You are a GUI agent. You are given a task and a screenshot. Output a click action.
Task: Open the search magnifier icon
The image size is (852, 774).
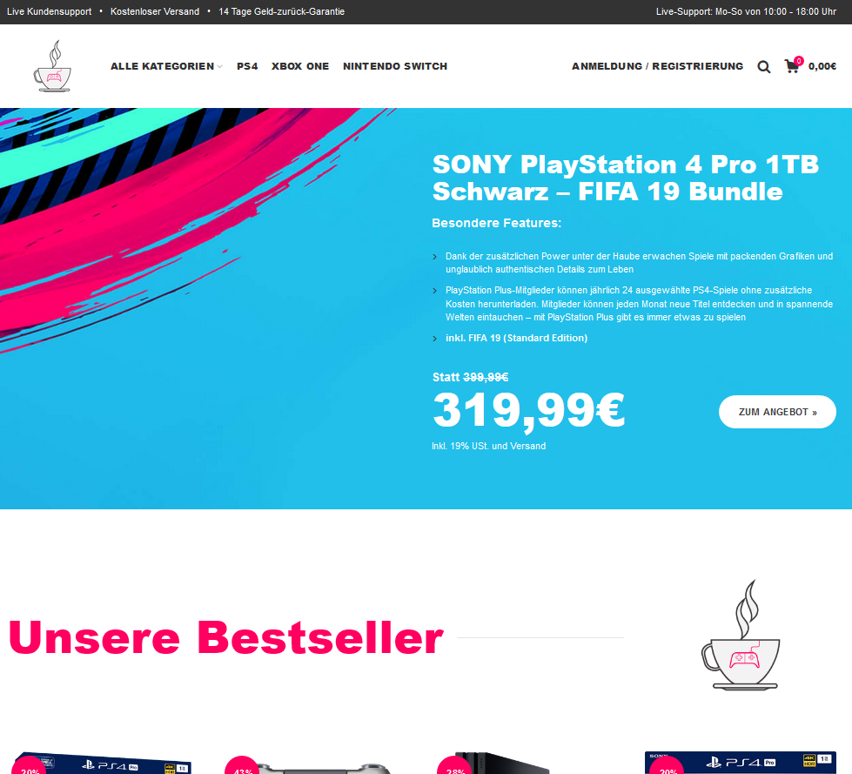pyautogui.click(x=763, y=66)
